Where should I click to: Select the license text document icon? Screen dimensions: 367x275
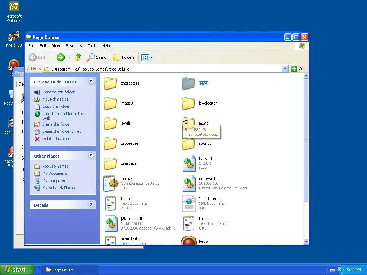(189, 223)
